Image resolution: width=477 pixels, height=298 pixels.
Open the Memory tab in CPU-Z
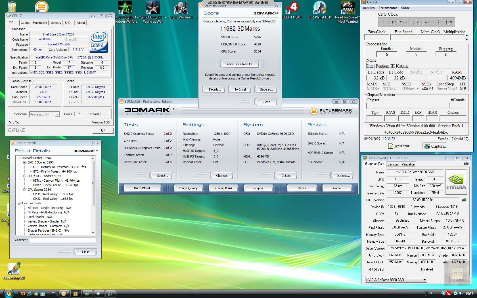(x=56, y=23)
